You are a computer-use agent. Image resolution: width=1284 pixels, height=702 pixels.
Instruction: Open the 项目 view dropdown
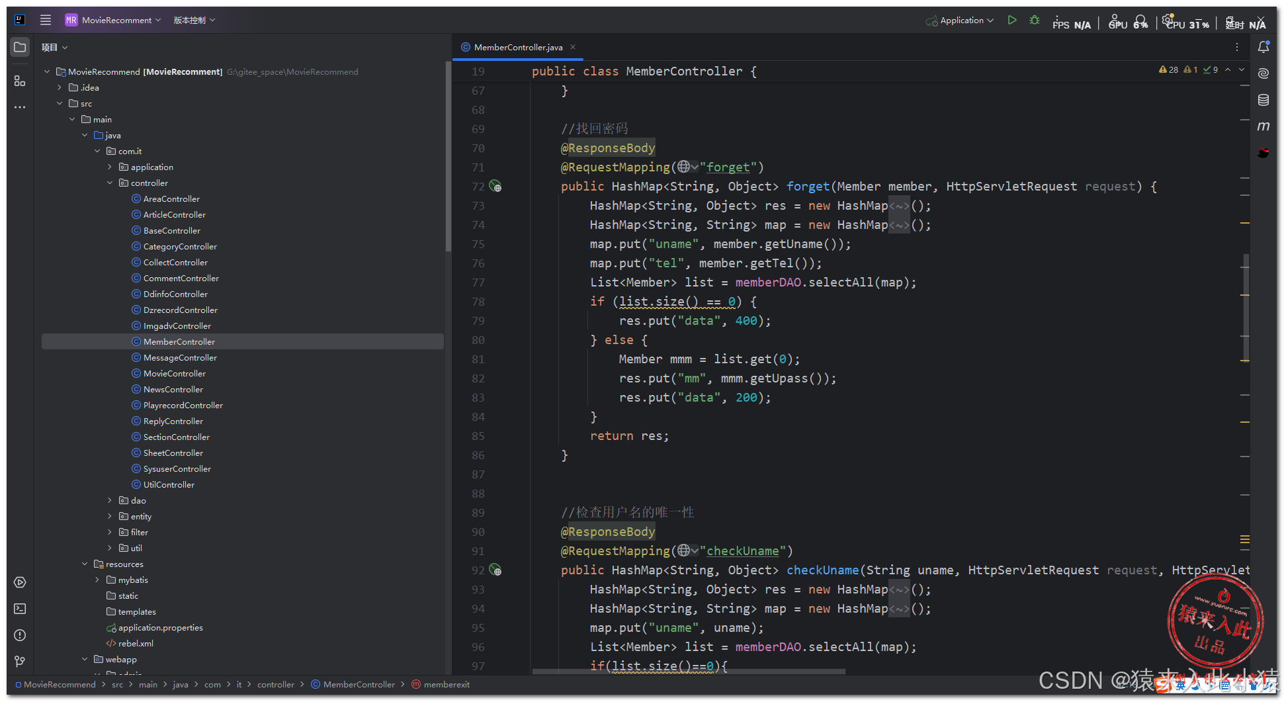pyautogui.click(x=54, y=47)
